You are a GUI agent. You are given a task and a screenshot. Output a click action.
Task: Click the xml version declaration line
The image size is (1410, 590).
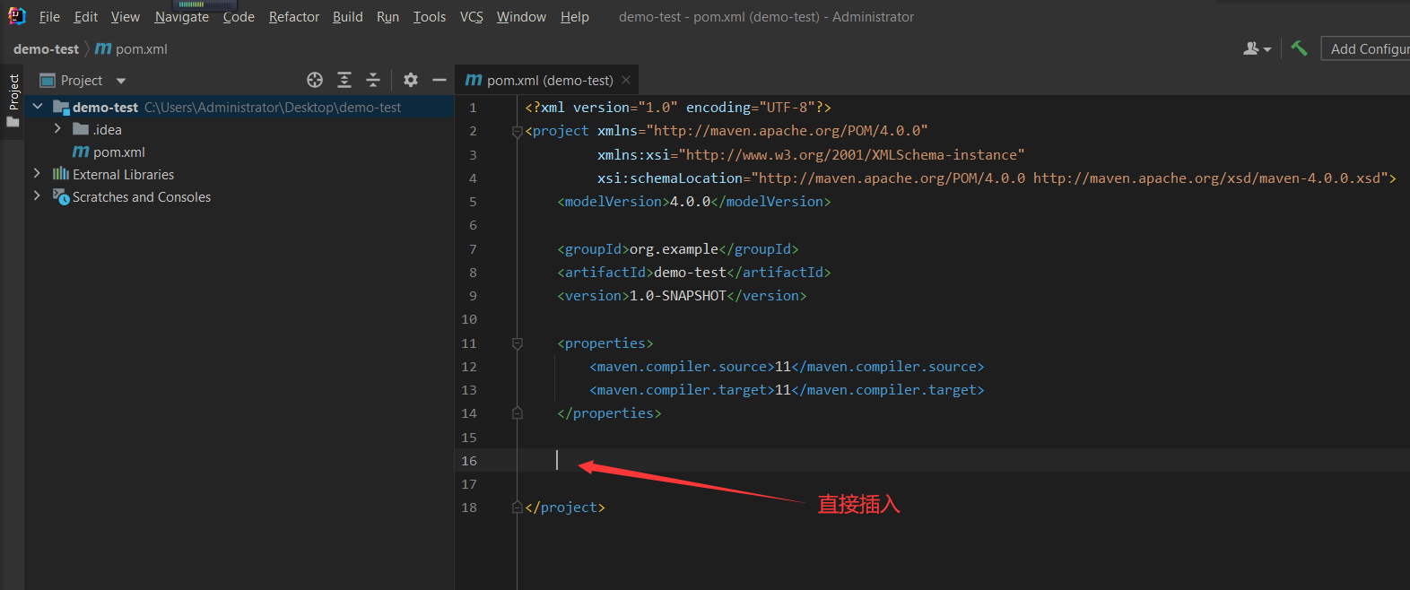tap(678, 108)
